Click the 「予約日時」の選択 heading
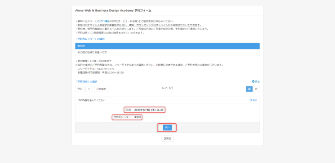The height and width of the screenshot is (163, 335). (87, 81)
